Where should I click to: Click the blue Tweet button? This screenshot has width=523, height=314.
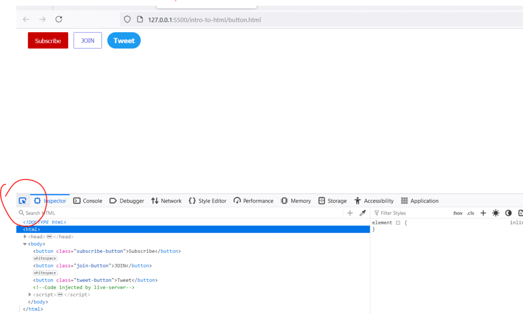coord(124,40)
